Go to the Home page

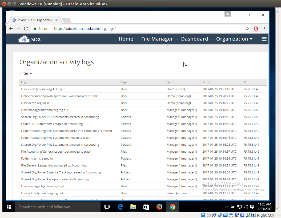[126, 39]
